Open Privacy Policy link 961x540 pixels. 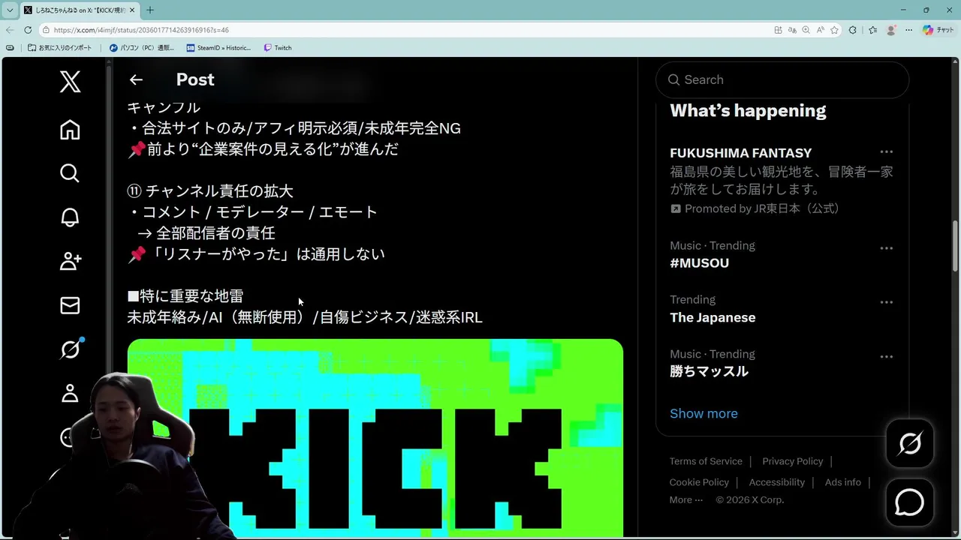click(x=792, y=461)
